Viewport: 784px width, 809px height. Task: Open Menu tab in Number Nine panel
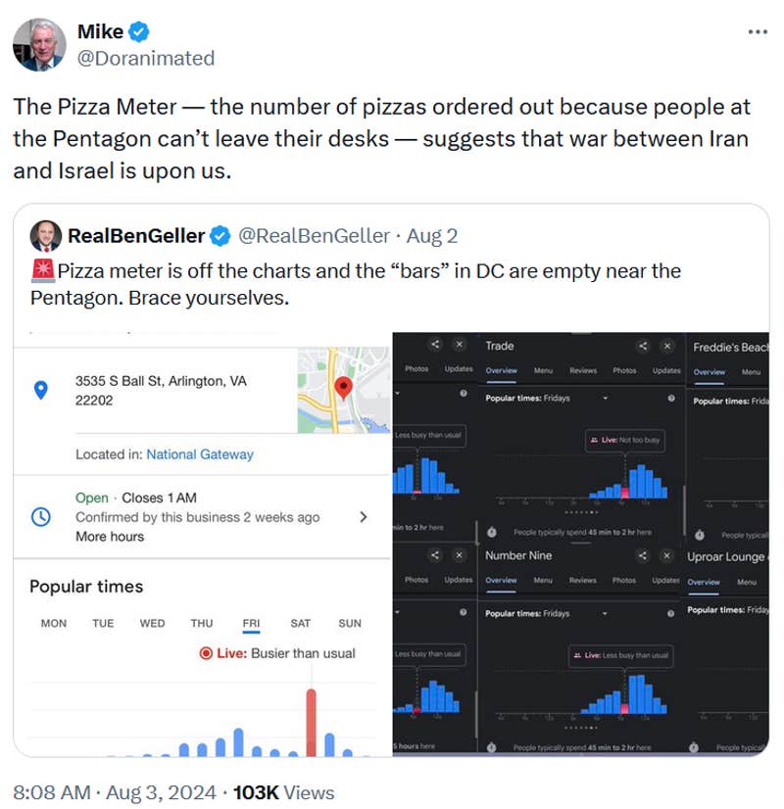pos(543,580)
